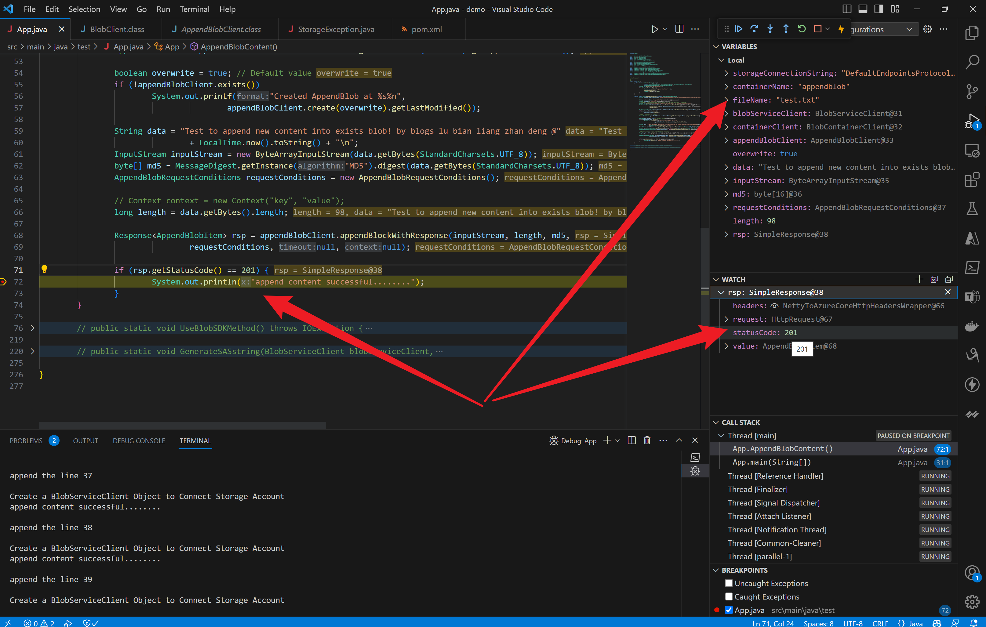
Task: Open the Source Control view
Action: click(x=972, y=92)
